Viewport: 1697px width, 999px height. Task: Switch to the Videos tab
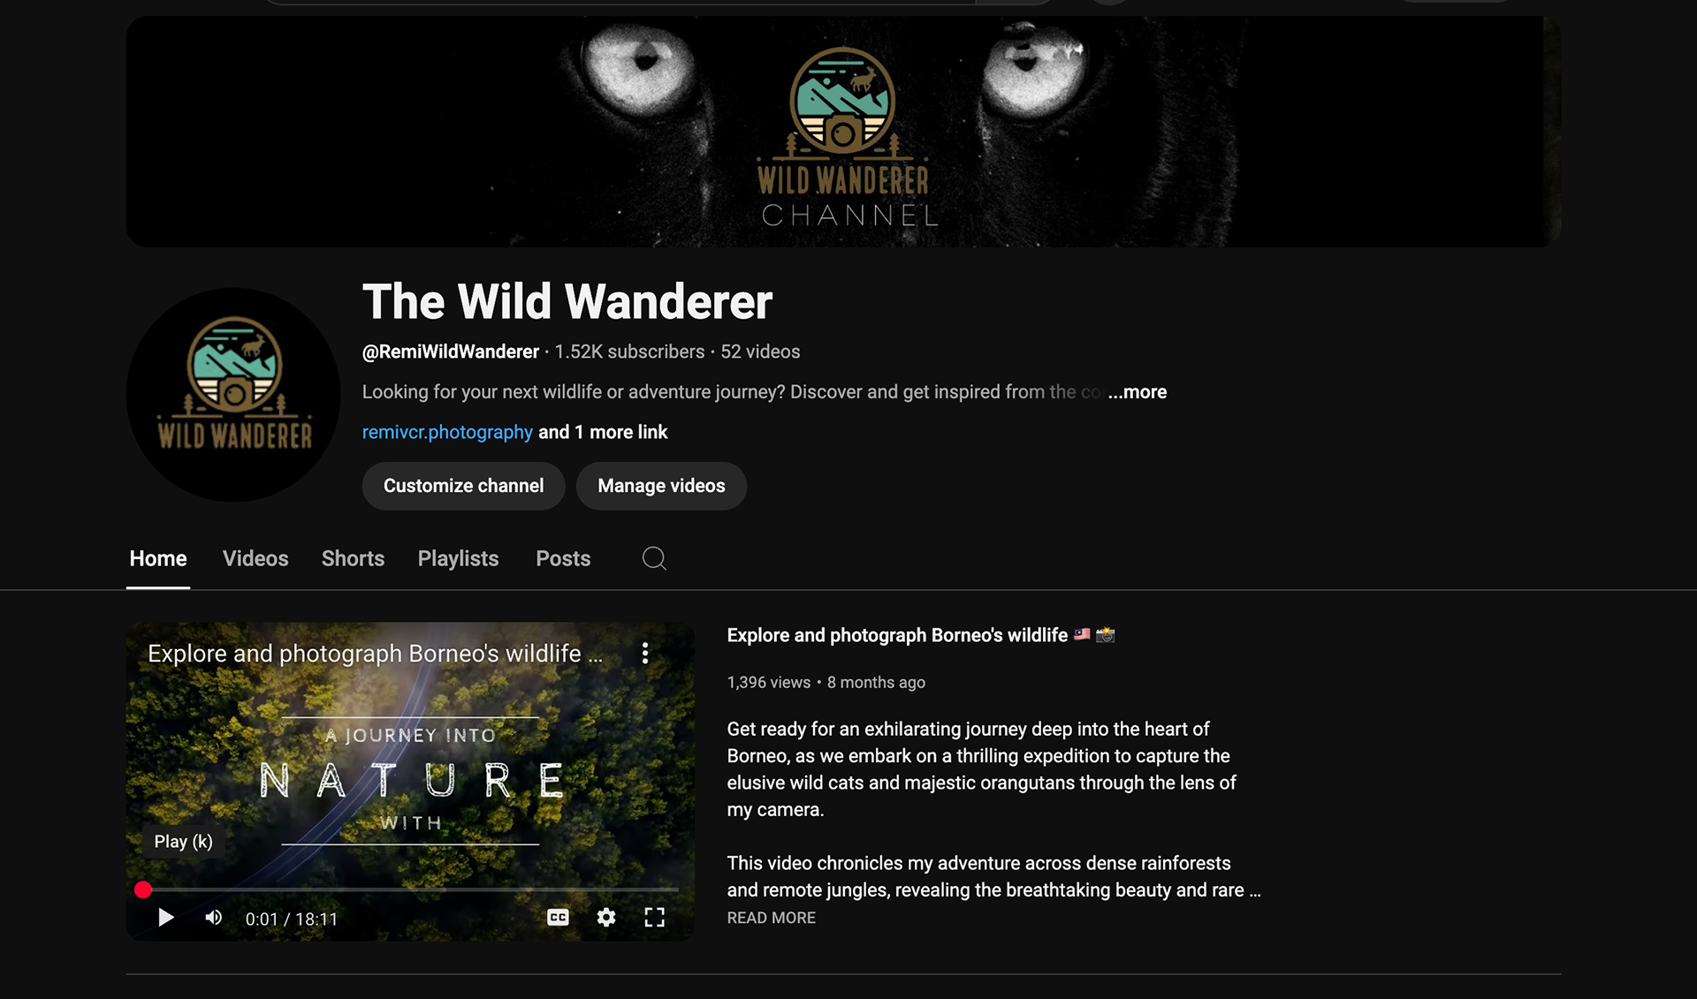[255, 558]
